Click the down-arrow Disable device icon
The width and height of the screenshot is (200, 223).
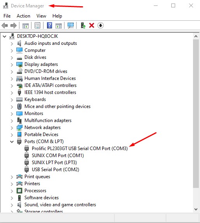[x=101, y=25]
